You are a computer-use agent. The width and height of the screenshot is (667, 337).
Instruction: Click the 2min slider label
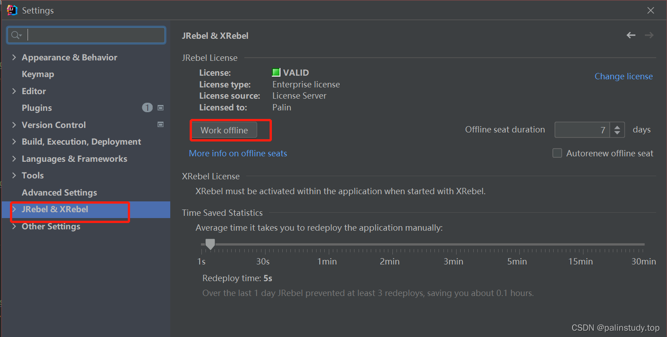click(x=390, y=261)
